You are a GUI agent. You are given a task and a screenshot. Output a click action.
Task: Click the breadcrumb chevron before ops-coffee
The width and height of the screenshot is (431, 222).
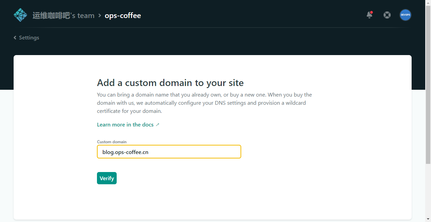click(100, 15)
